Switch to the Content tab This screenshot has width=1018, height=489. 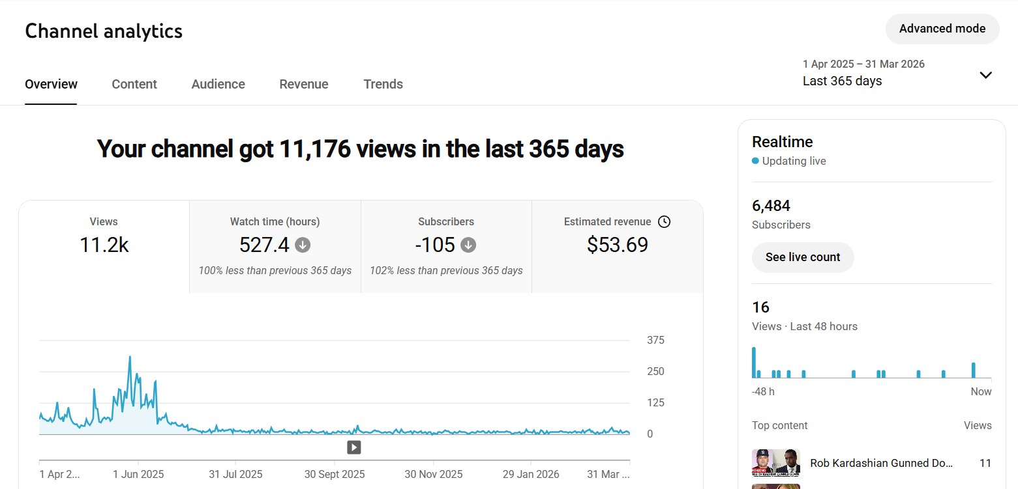tap(134, 84)
